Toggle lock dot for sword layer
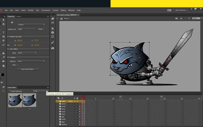 [77, 104]
